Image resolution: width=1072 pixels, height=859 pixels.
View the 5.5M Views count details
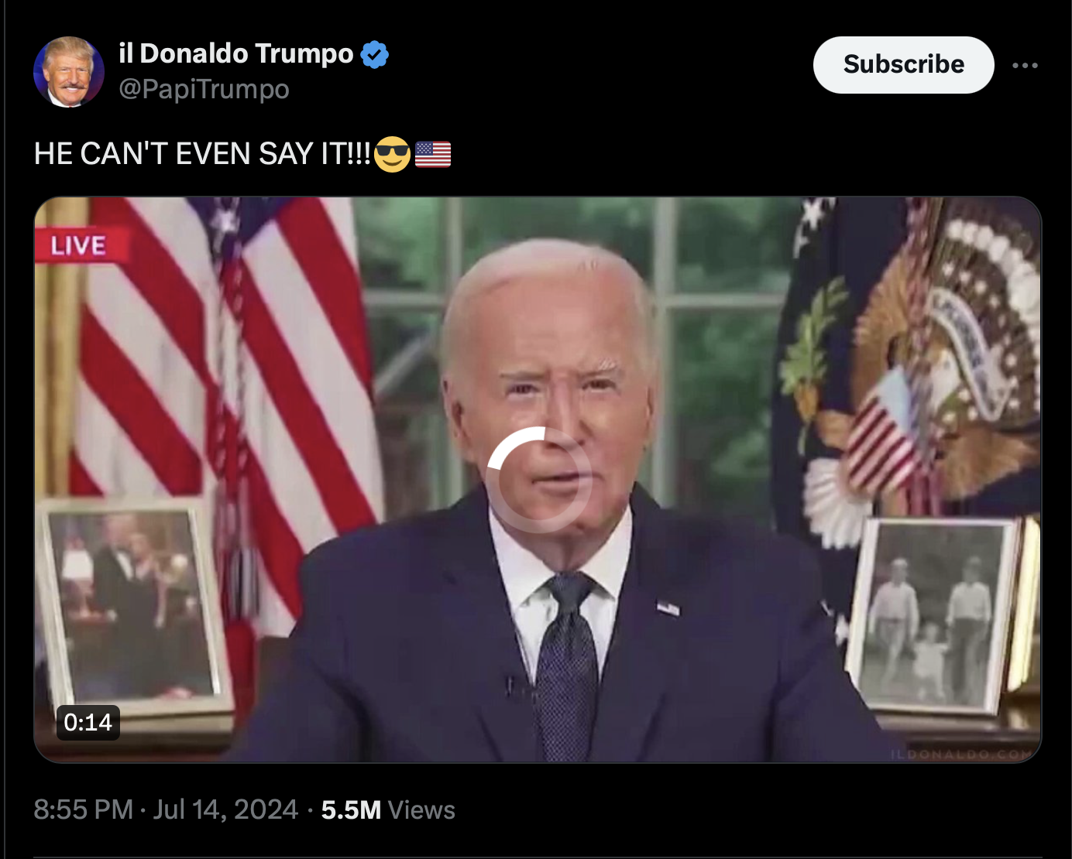[388, 809]
